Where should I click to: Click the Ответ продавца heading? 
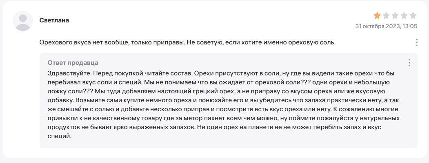73,62
